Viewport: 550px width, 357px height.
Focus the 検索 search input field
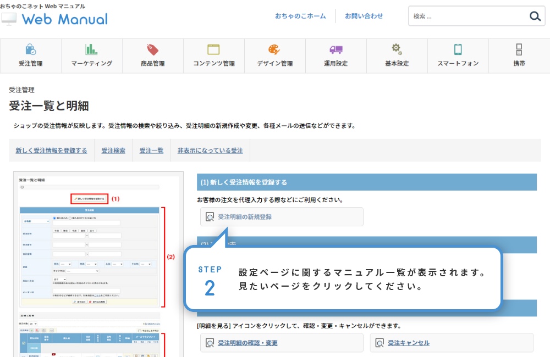468,16
